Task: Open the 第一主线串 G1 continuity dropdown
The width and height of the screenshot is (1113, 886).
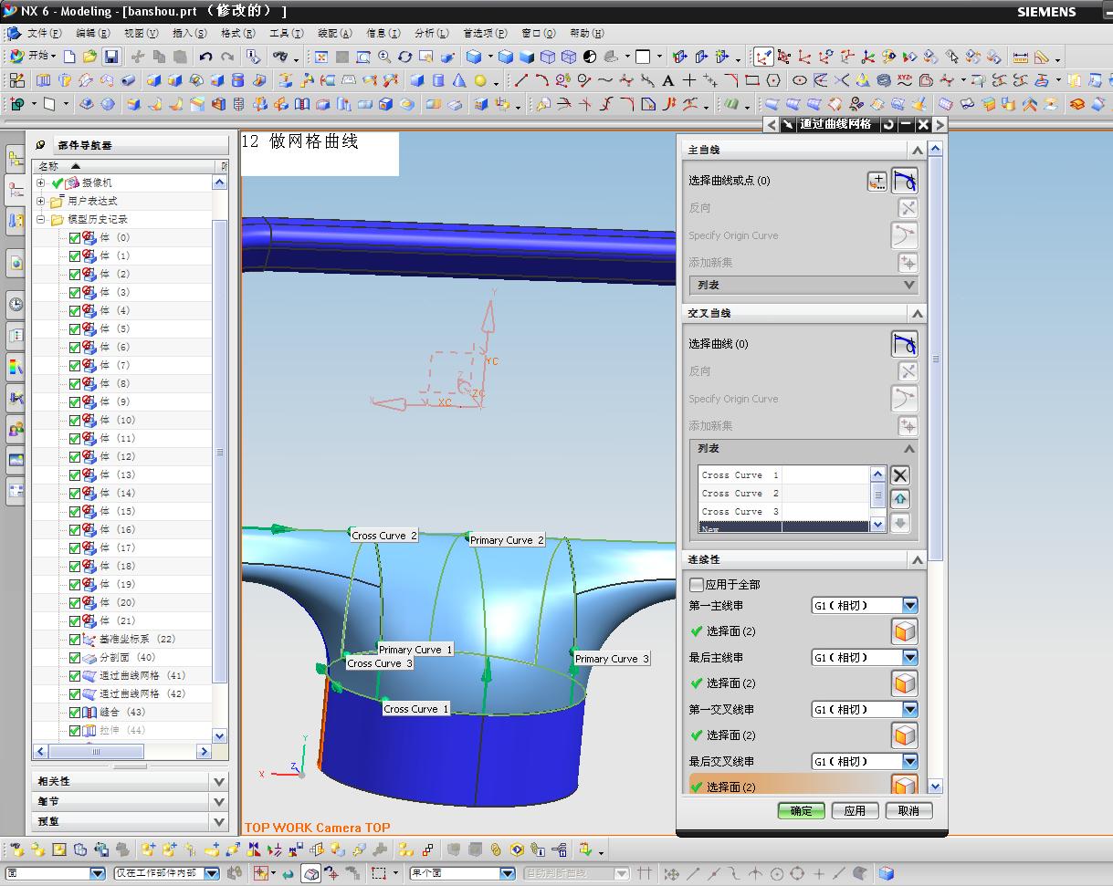Action: [x=909, y=606]
